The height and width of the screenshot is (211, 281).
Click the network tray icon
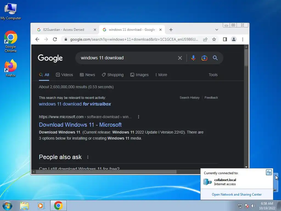click(x=240, y=206)
